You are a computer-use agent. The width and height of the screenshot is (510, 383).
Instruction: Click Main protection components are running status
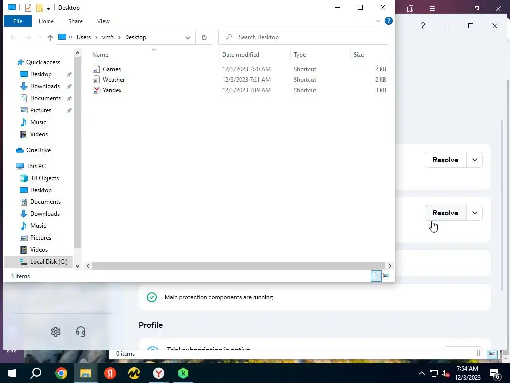pyautogui.click(x=219, y=297)
